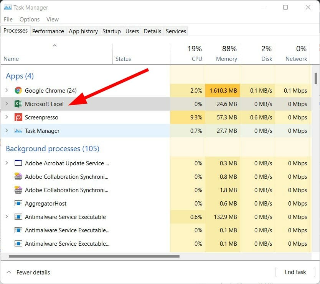Viewport: 320px width, 284px height.
Task: Switch to the App history tab
Action: (x=83, y=31)
